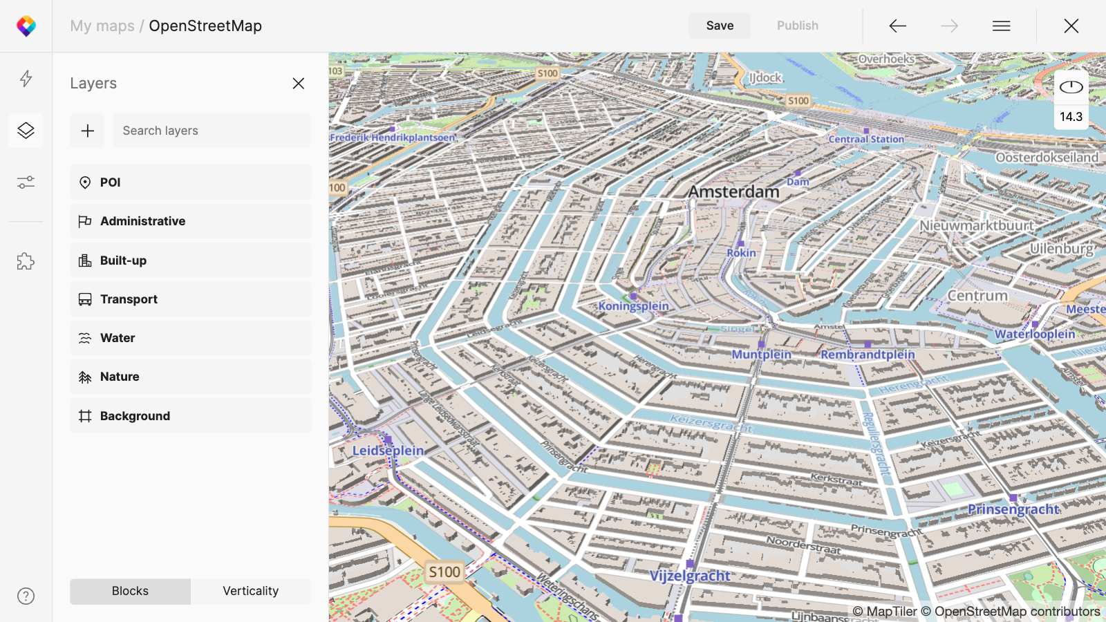Select the Layers panel icon in sidebar
Image resolution: width=1106 pixels, height=622 pixels.
tap(26, 130)
